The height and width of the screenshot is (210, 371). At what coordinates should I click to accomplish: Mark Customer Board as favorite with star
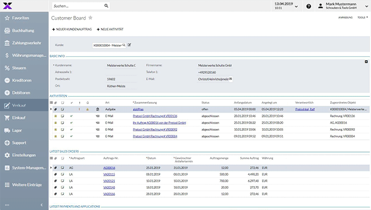point(90,18)
